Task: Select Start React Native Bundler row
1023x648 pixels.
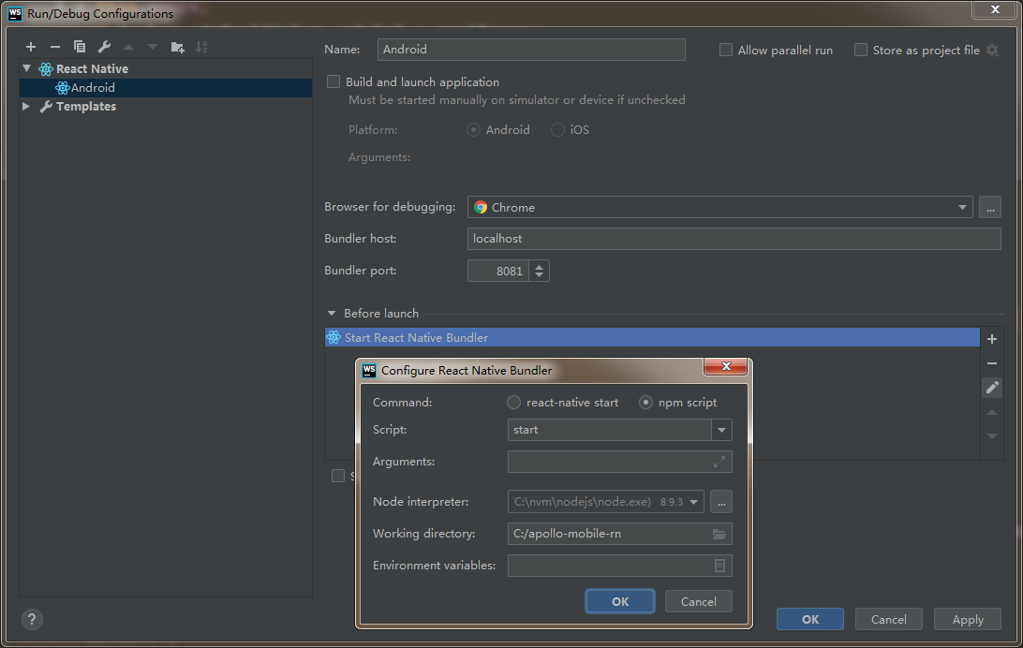Action: (x=652, y=338)
